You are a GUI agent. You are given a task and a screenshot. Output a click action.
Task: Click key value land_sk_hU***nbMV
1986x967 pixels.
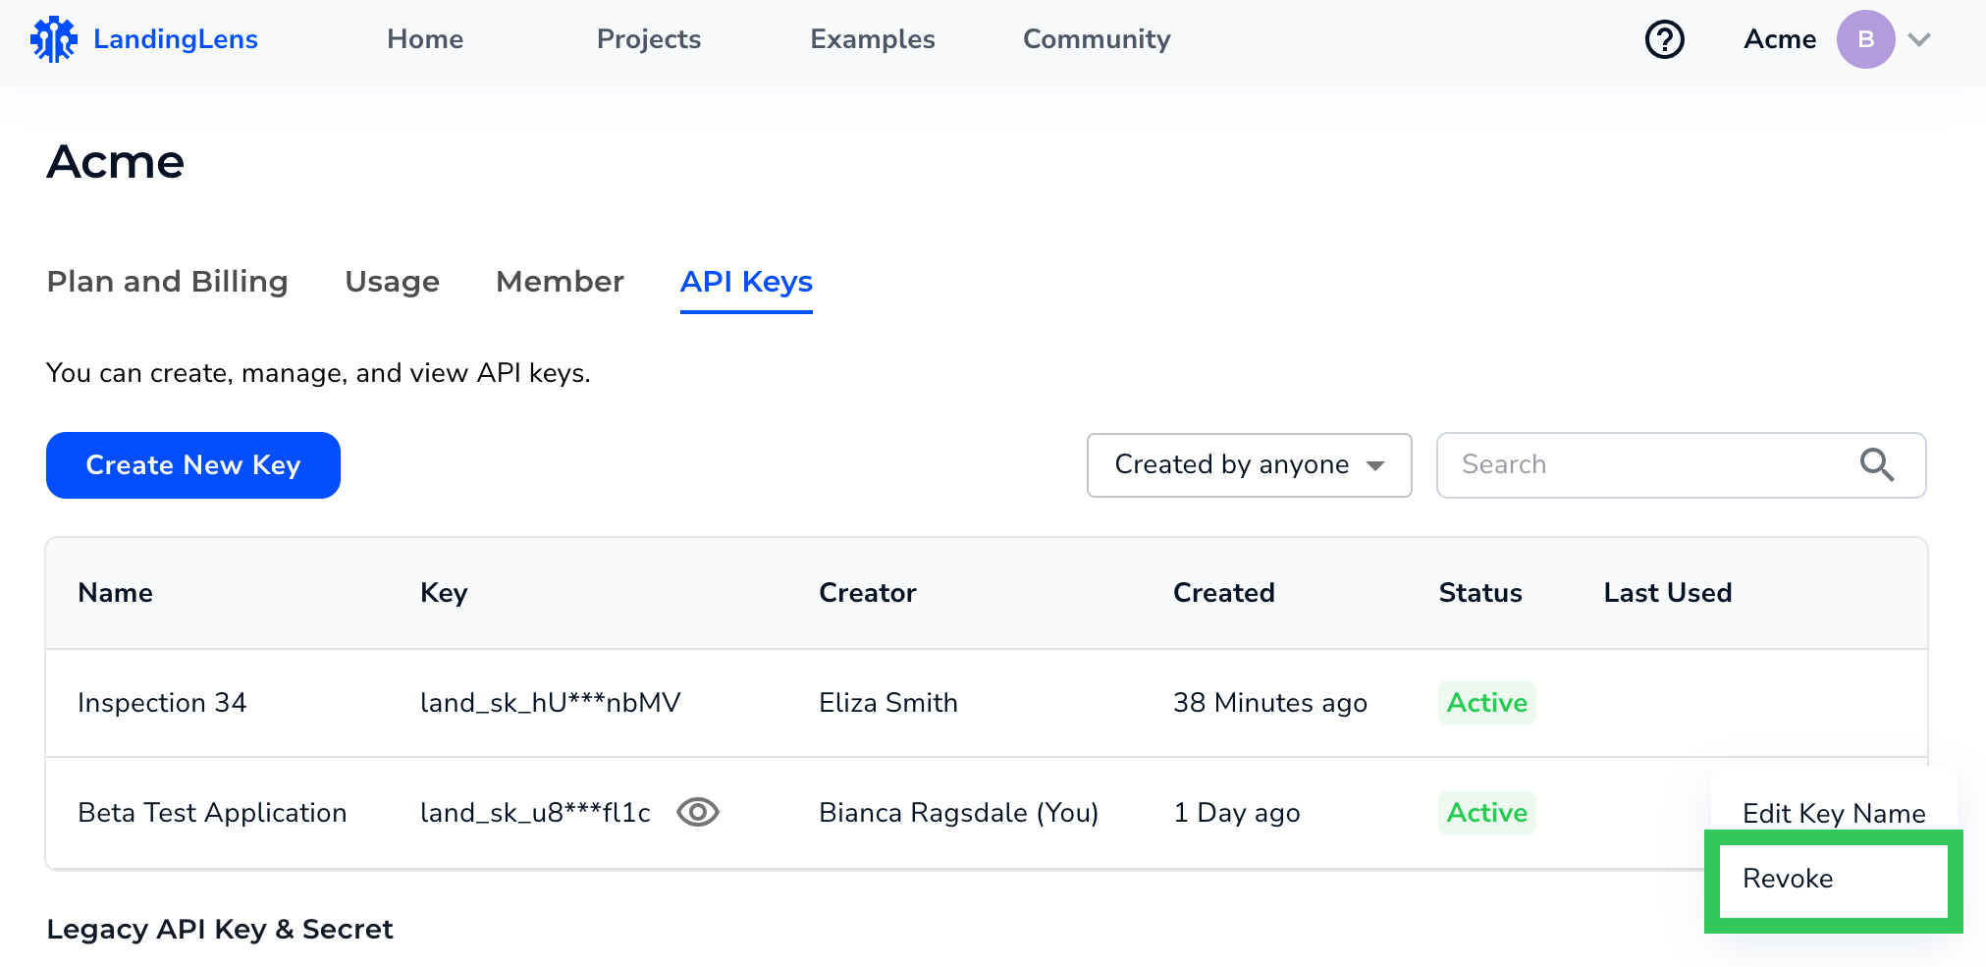coord(551,703)
